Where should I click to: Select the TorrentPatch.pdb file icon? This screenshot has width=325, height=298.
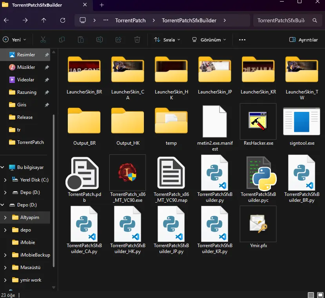(82, 173)
